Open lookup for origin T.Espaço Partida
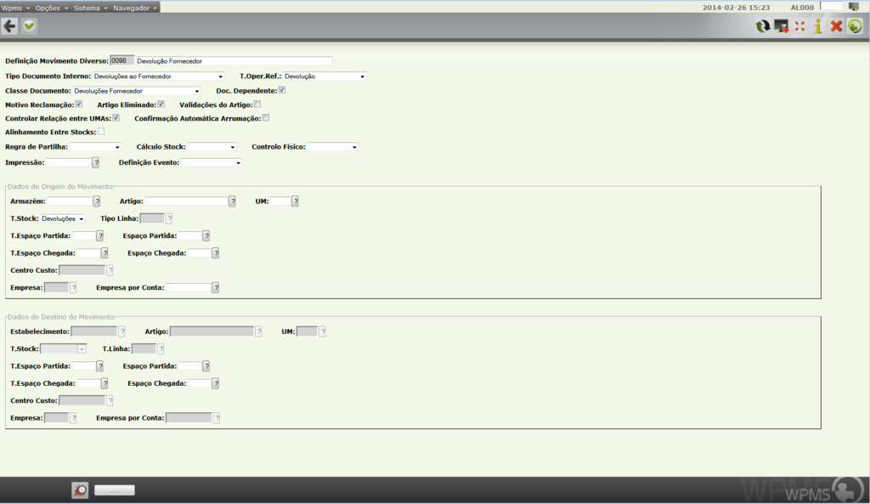Image resolution: width=870 pixels, height=504 pixels. (100, 236)
